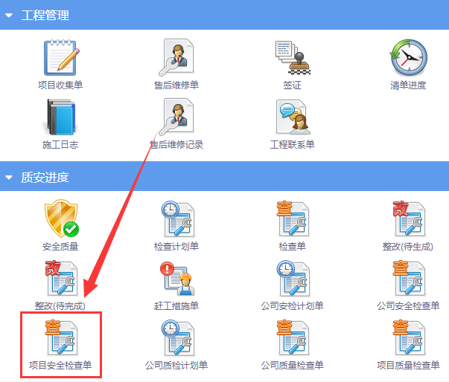The height and width of the screenshot is (382, 449).
Task: Open the 检查单 icon
Action: coord(293,218)
